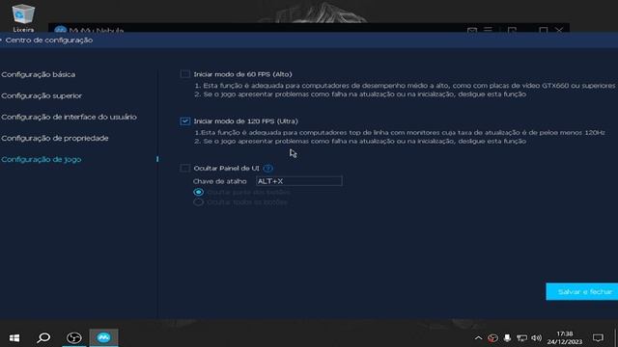Open the Configuração básica section

click(x=39, y=74)
